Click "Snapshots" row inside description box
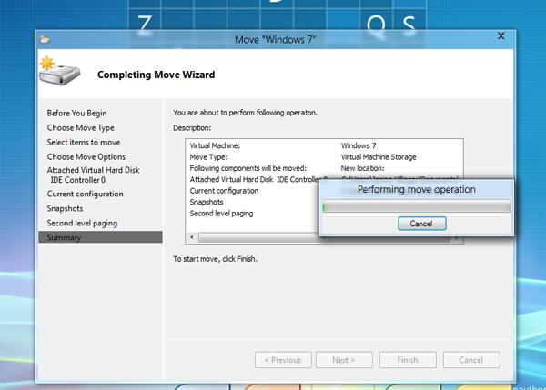Image resolution: width=546 pixels, height=390 pixels. pyautogui.click(x=207, y=202)
